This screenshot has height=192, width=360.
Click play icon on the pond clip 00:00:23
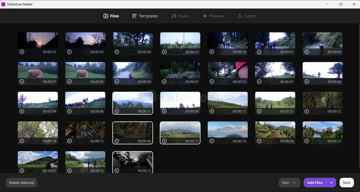click(x=306, y=141)
